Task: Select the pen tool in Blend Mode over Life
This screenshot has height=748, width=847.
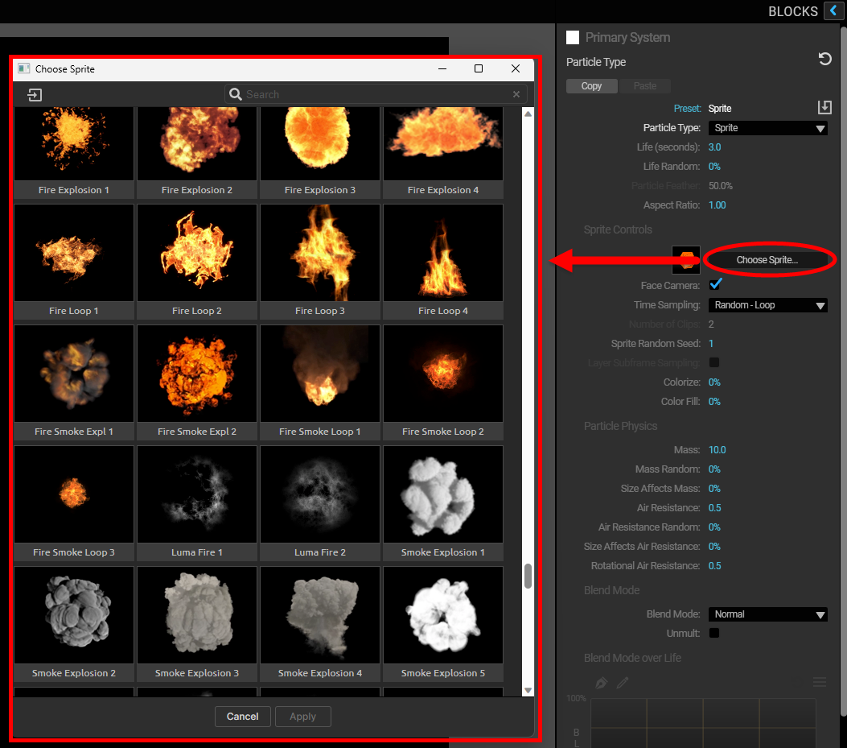Action: coord(601,683)
